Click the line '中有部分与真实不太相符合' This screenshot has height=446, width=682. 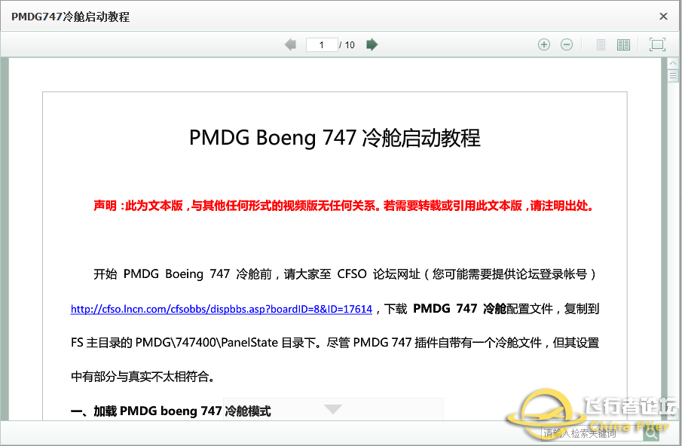(142, 377)
